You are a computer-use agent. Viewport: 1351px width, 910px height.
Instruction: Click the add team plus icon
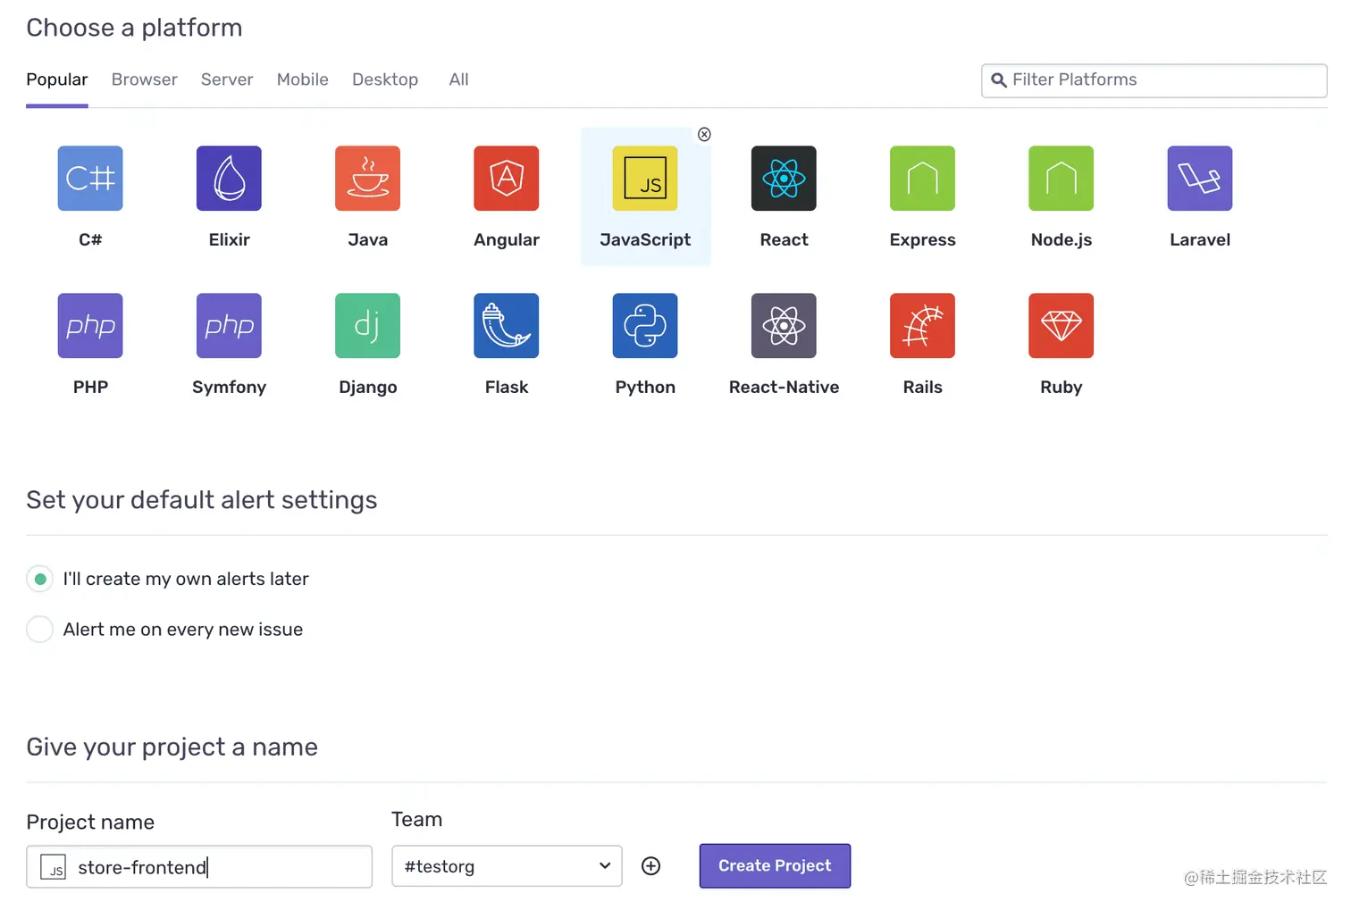pos(651,866)
